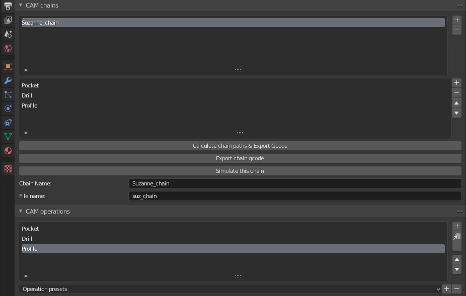Open the Object Data properties tab
This screenshot has height=296, width=466.
coord(8,136)
